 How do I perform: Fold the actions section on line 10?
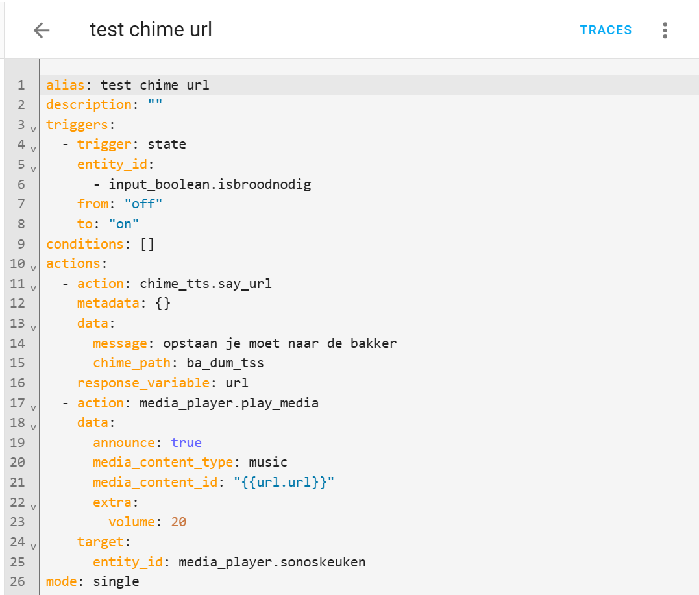pos(34,268)
